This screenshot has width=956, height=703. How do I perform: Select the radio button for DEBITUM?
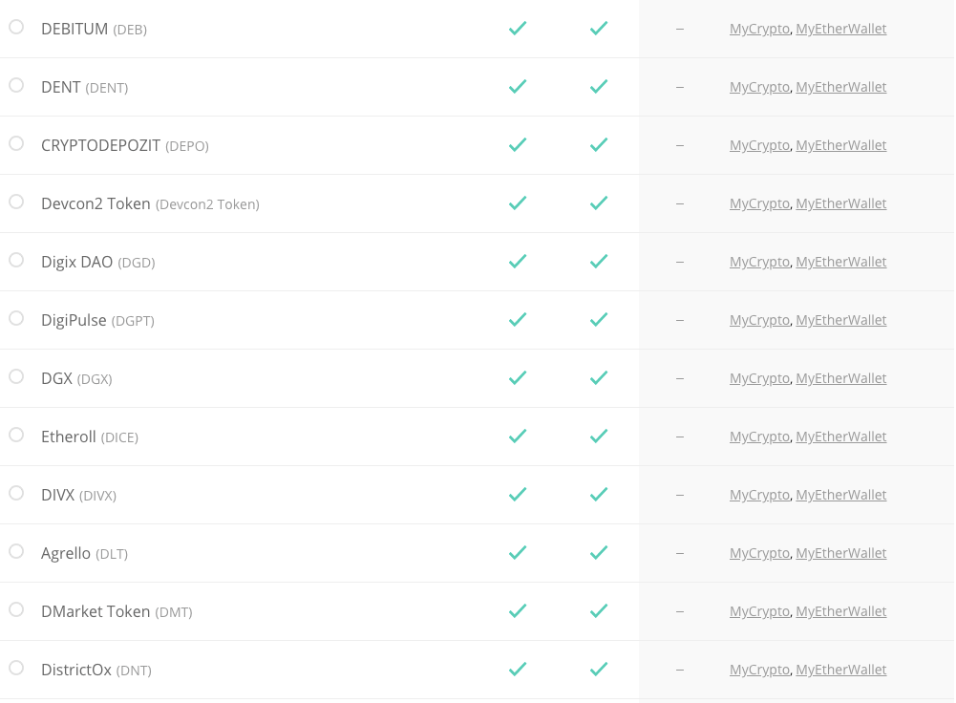[x=15, y=28]
